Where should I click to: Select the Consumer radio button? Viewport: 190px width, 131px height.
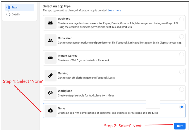(x=181, y=37)
